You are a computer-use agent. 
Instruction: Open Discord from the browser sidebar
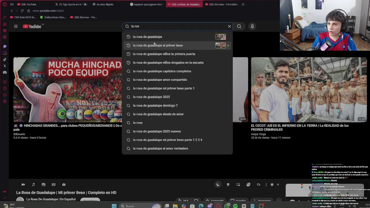point(5,73)
